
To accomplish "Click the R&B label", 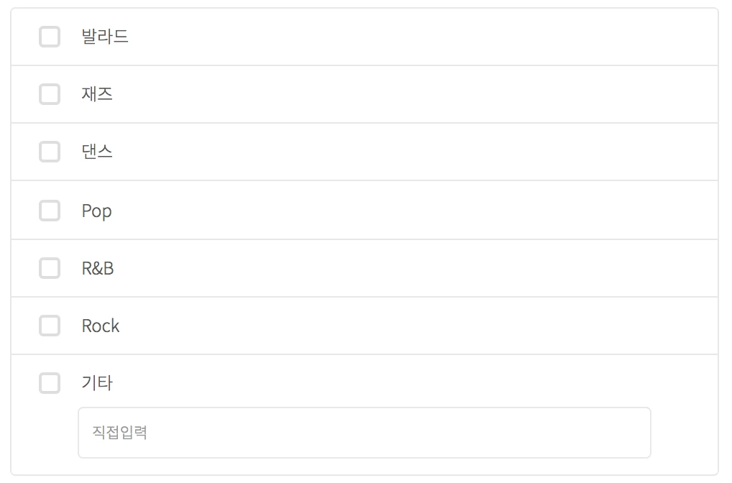I will click(x=98, y=268).
